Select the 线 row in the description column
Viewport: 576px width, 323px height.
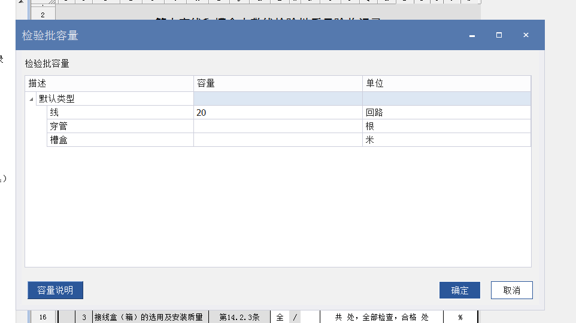point(120,112)
